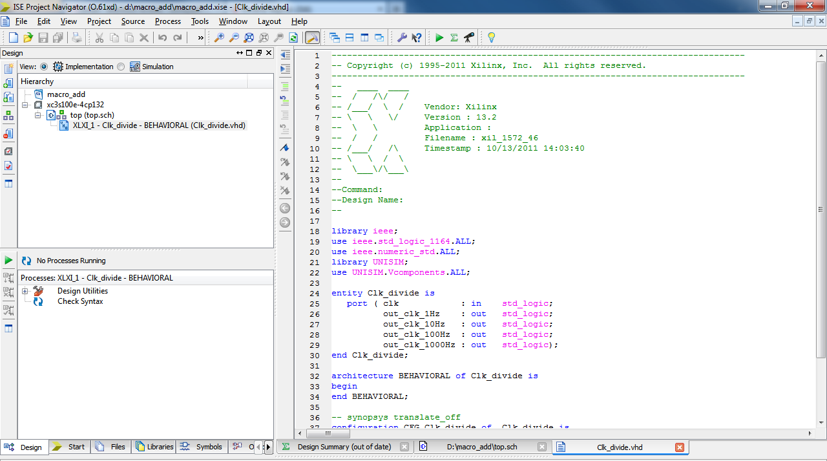The width and height of the screenshot is (827, 461).
Task: Toggle Design panel horizontal arrows button
Action: (x=240, y=53)
